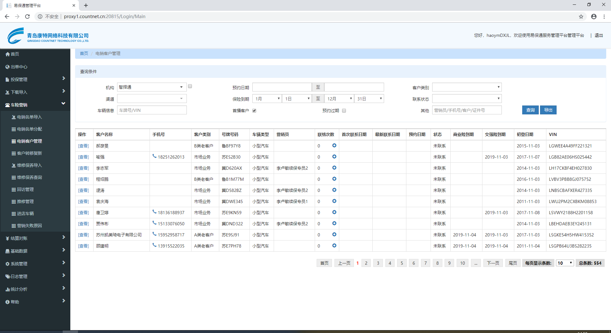The width and height of the screenshot is (611, 333).
Task: Open the 联系状态 dropdown
Action: pyautogui.click(x=467, y=99)
